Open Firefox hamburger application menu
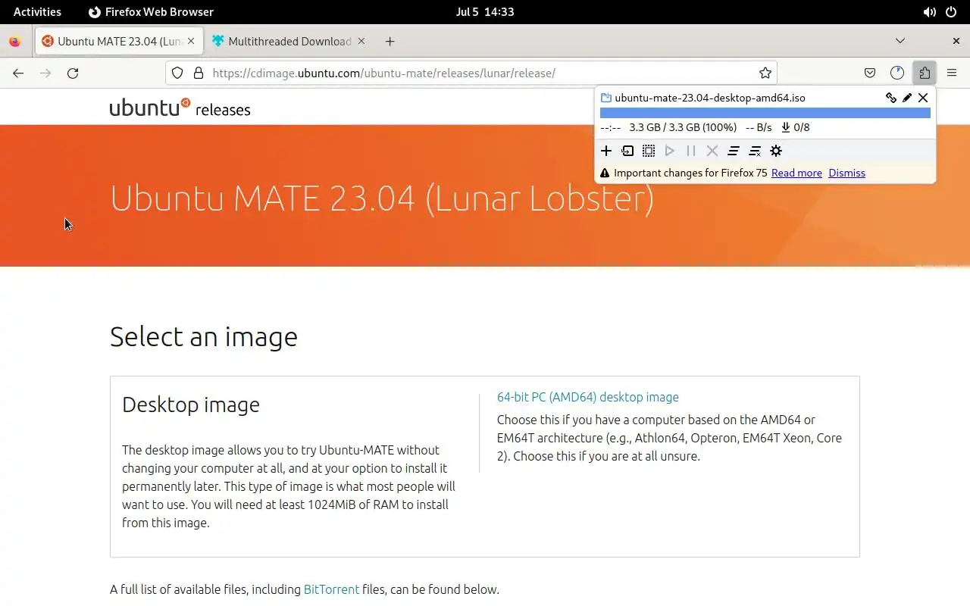970x606 pixels. tap(952, 73)
